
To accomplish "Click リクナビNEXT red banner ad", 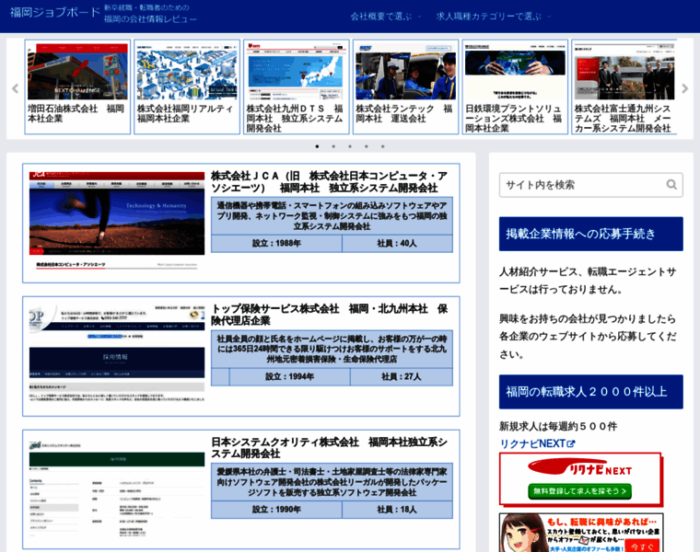I will 581,479.
